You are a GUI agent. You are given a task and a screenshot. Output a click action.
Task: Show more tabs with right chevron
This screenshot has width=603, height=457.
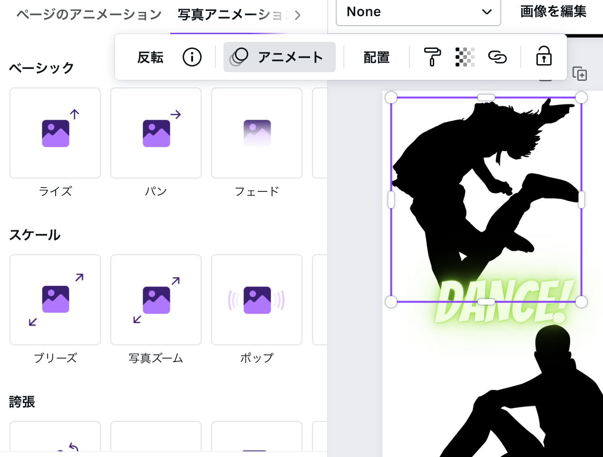[x=298, y=15]
